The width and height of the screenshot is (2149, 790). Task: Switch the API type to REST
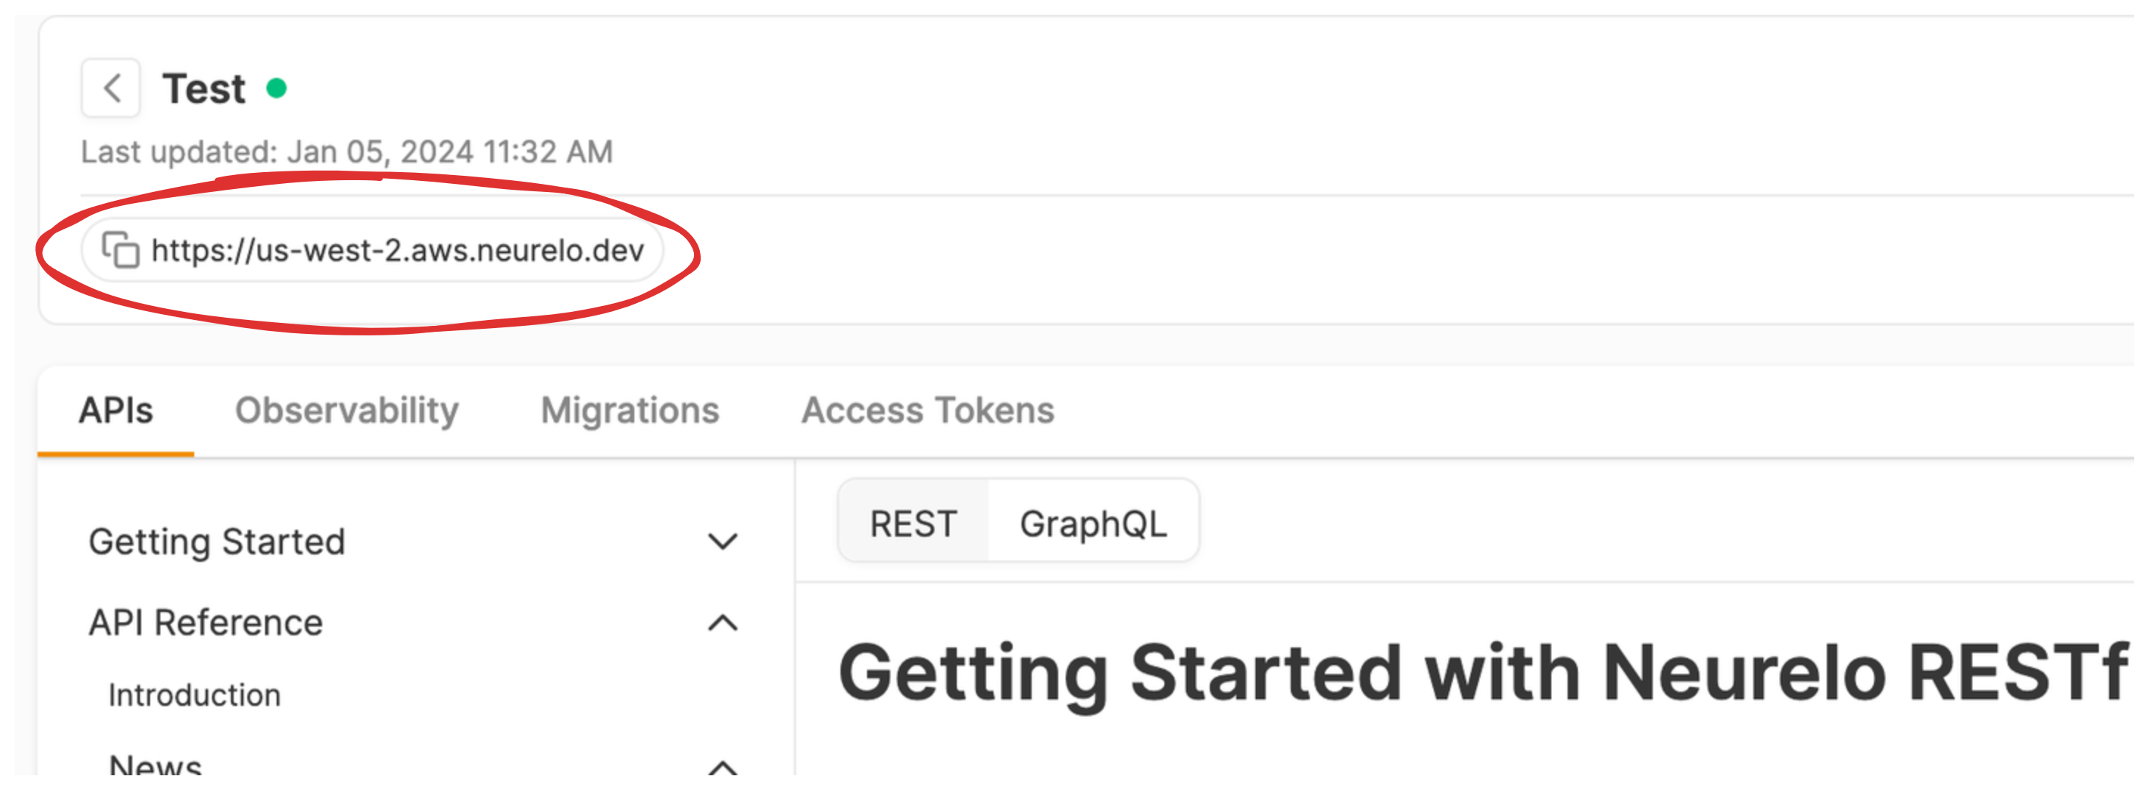click(913, 524)
